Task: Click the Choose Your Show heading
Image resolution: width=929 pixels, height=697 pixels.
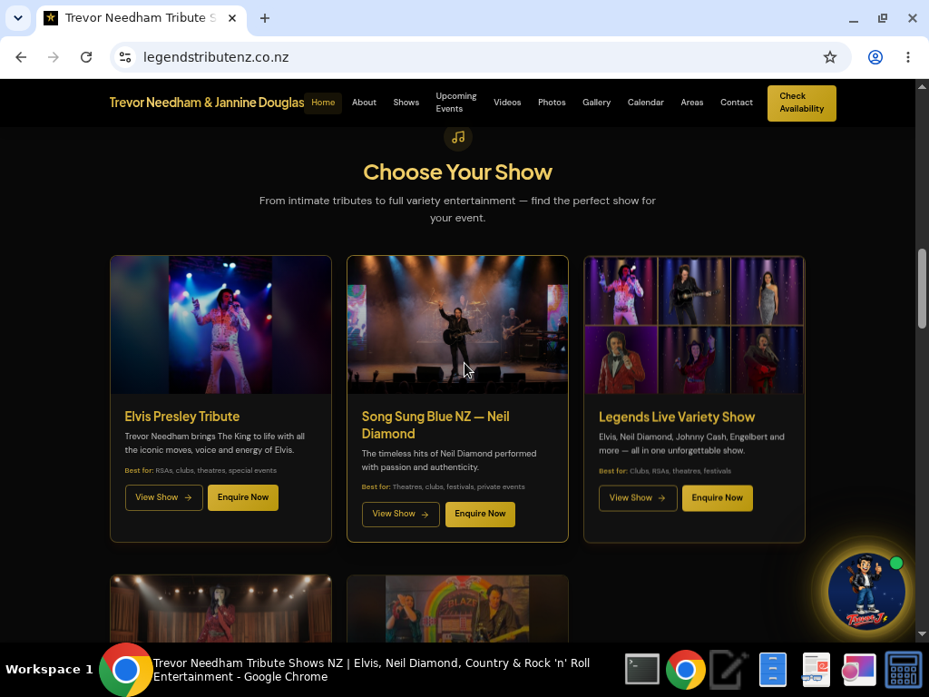Action: click(457, 172)
